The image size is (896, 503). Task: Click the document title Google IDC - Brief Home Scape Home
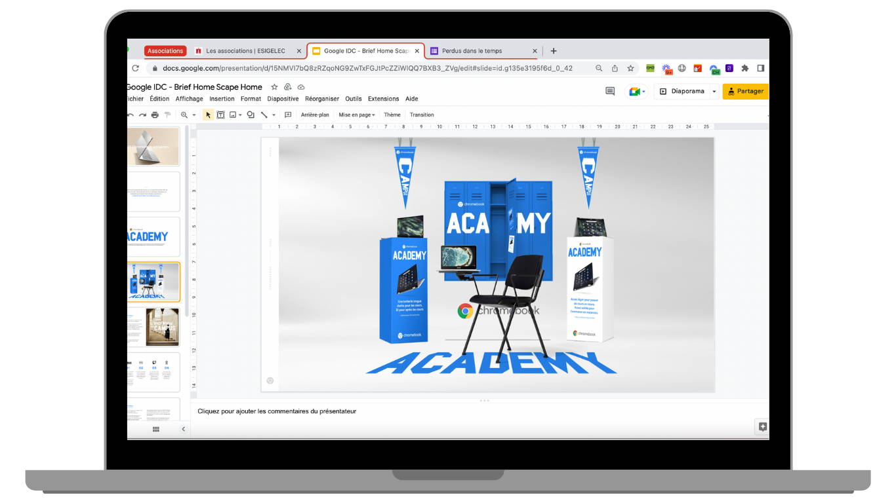point(194,87)
